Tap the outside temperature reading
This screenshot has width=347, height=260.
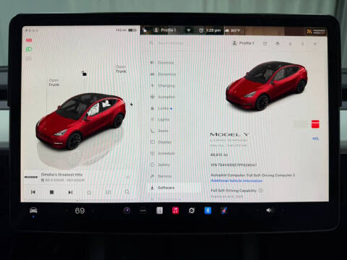[233, 31]
